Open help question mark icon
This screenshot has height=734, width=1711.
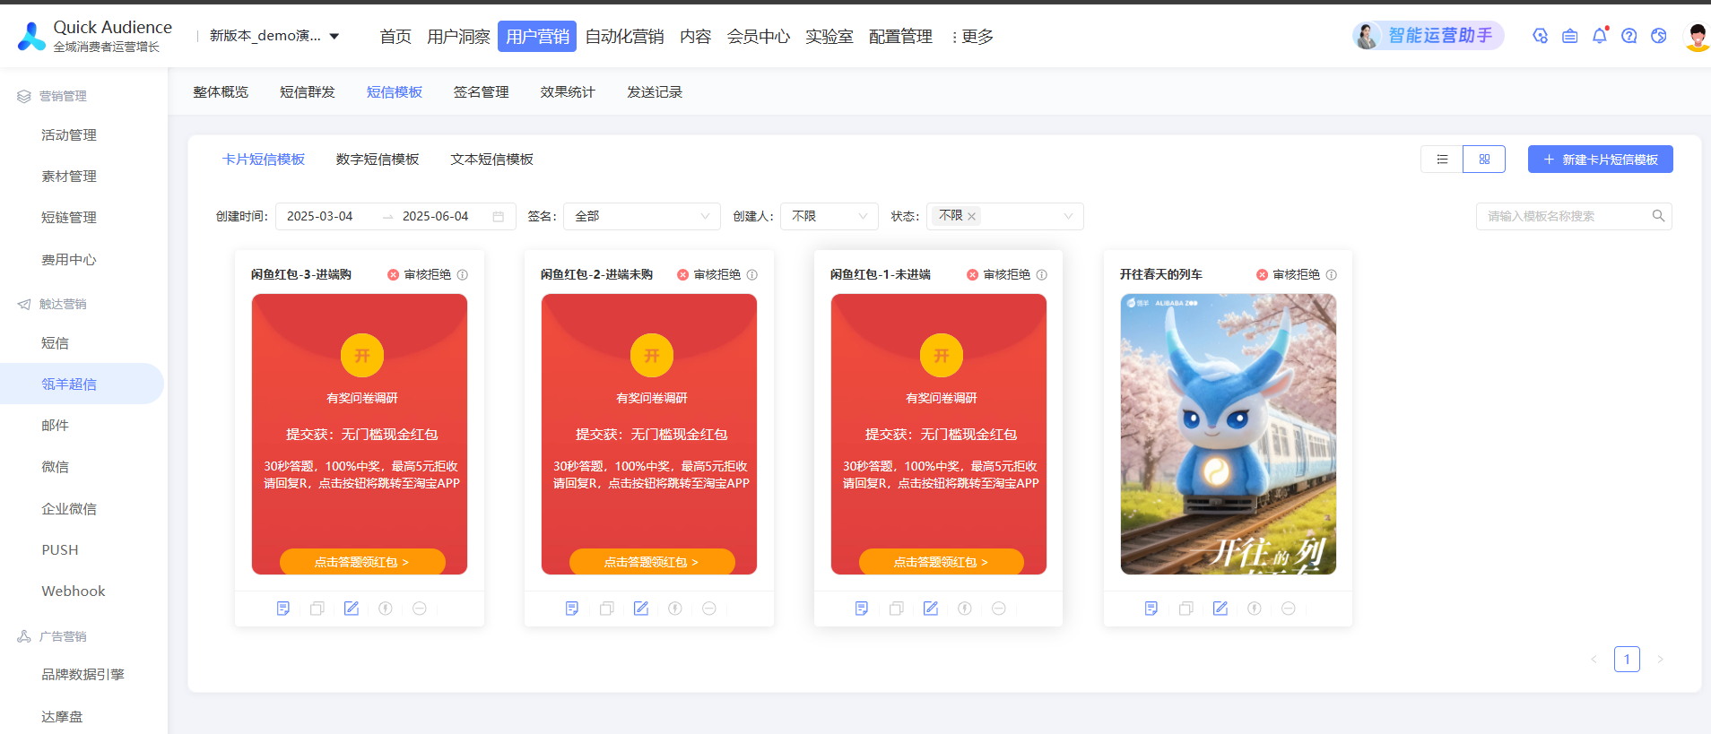[x=1629, y=36]
